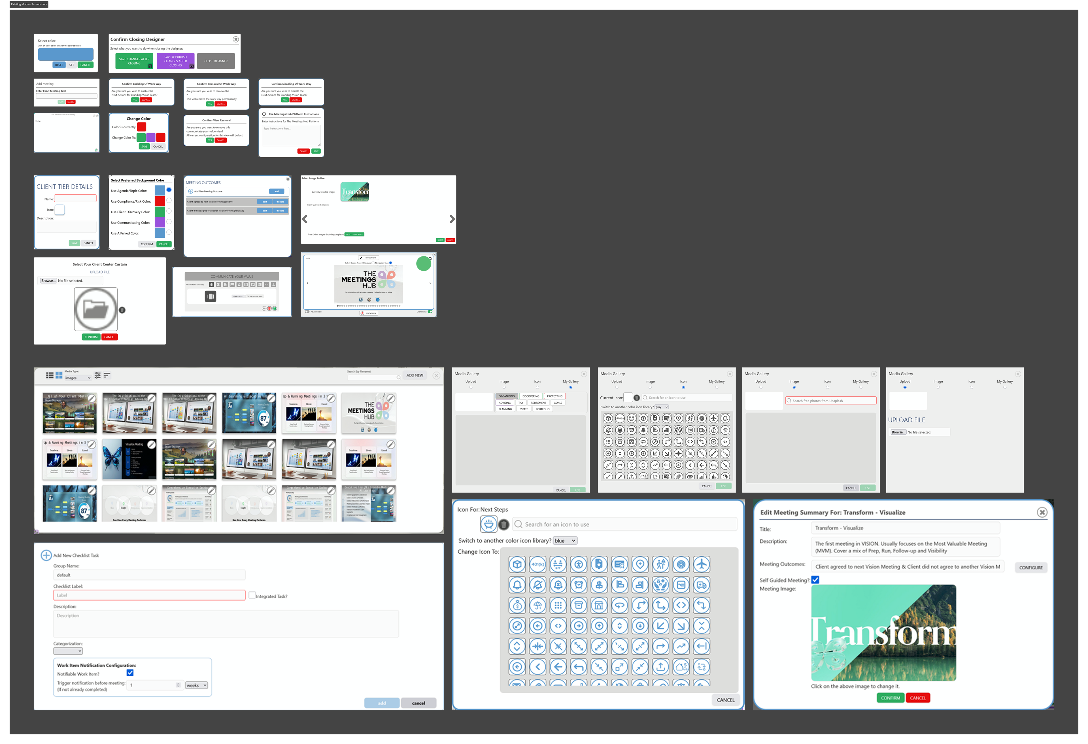Toggle the Self Guided Meeting checkbox
Screen dimensions: 1088x744
pyautogui.click(x=815, y=580)
